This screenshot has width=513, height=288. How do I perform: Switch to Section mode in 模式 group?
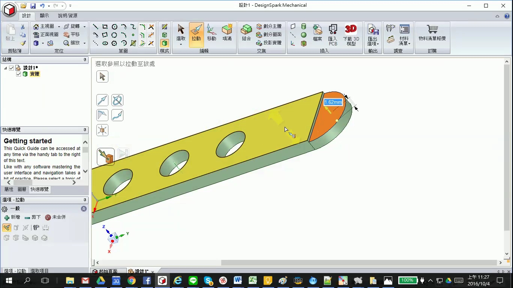[x=165, y=35]
